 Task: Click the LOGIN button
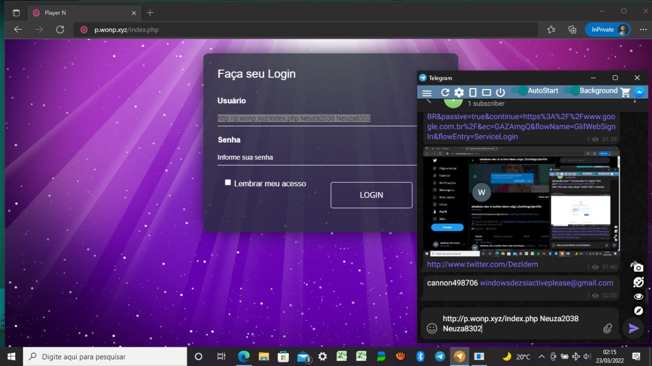click(371, 195)
